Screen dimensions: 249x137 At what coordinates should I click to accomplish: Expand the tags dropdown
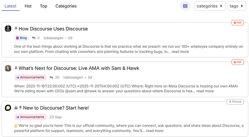coord(237,6)
